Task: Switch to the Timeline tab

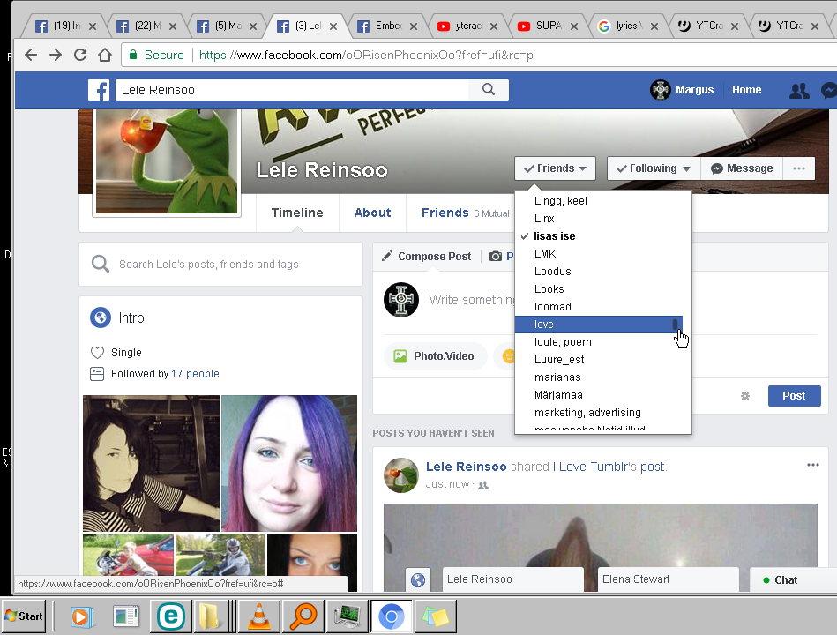Action: tap(297, 213)
